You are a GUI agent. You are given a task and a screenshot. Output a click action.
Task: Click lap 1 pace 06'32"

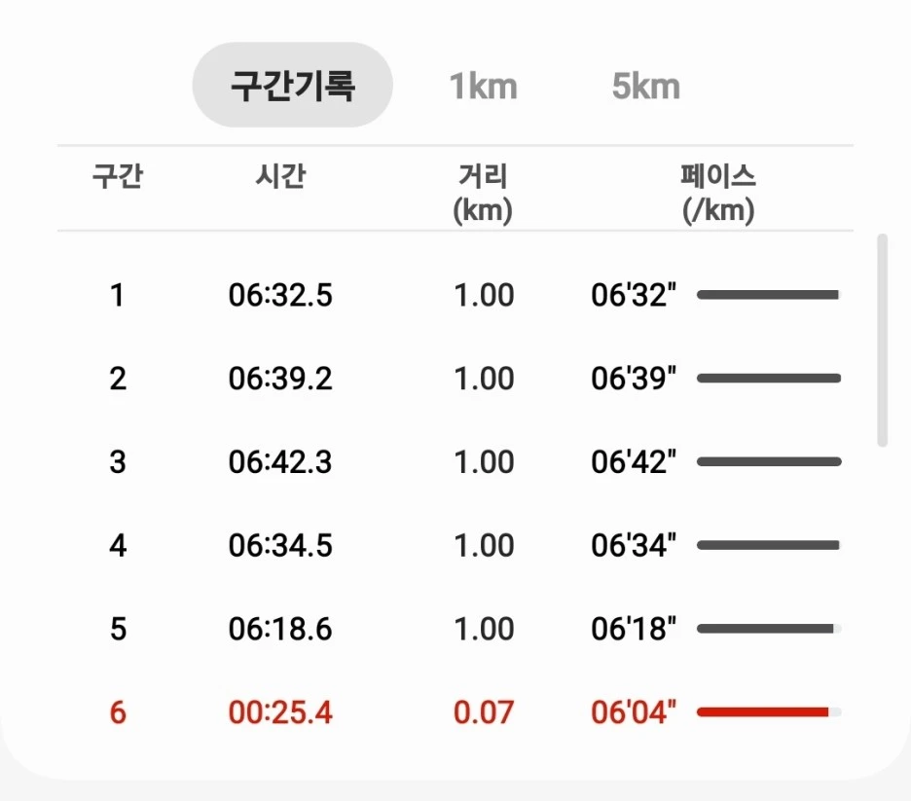[x=634, y=295]
